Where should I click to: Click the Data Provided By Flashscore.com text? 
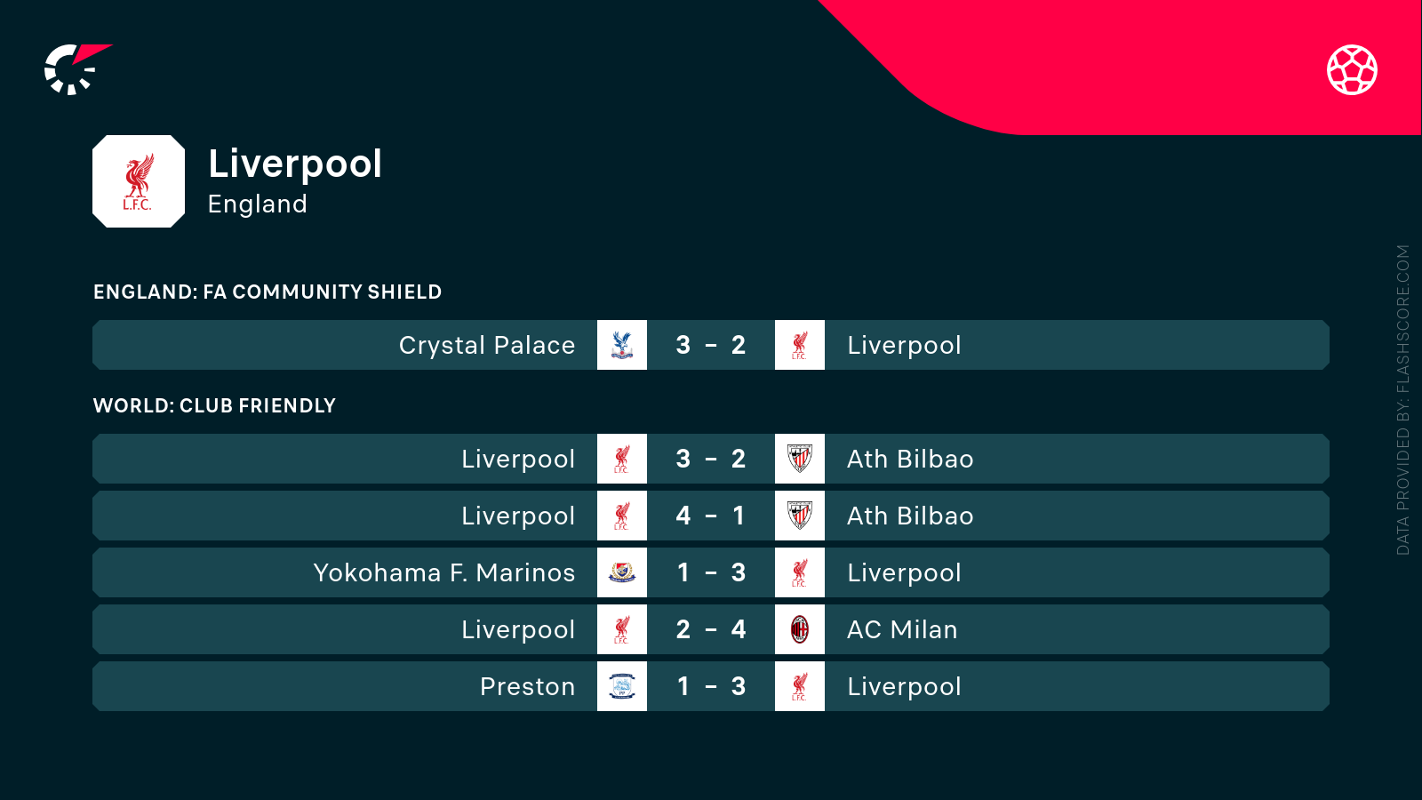1403,400
